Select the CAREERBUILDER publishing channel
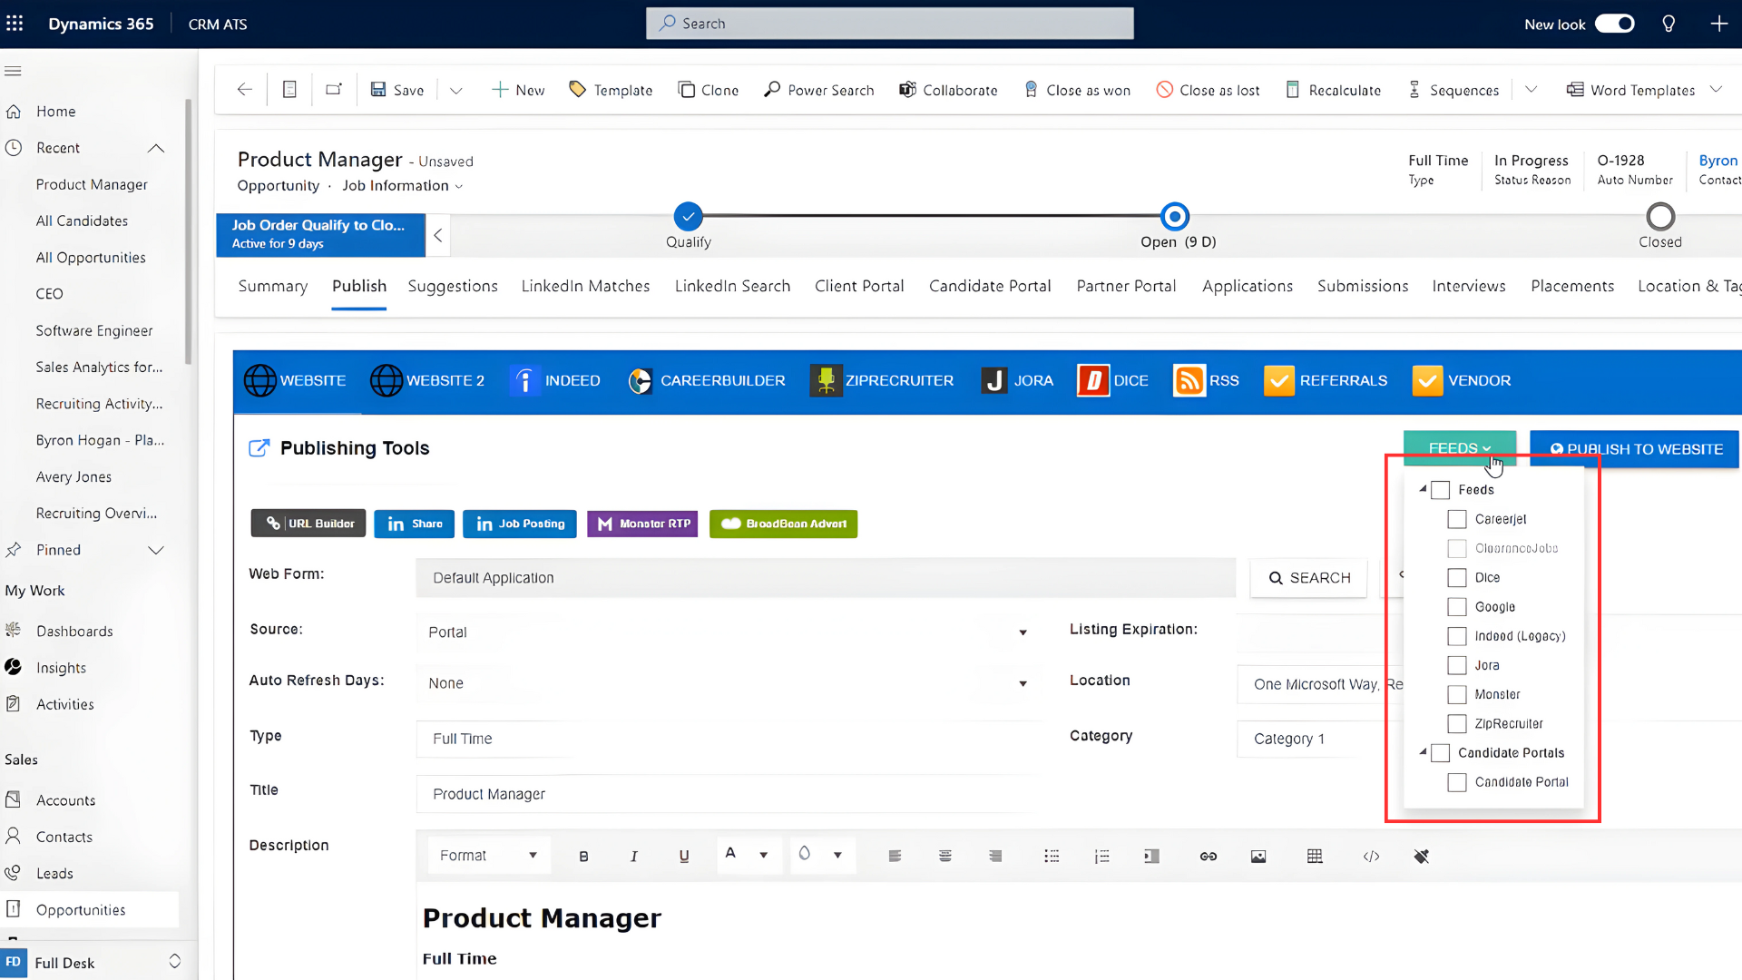The image size is (1742, 980). tap(706, 380)
